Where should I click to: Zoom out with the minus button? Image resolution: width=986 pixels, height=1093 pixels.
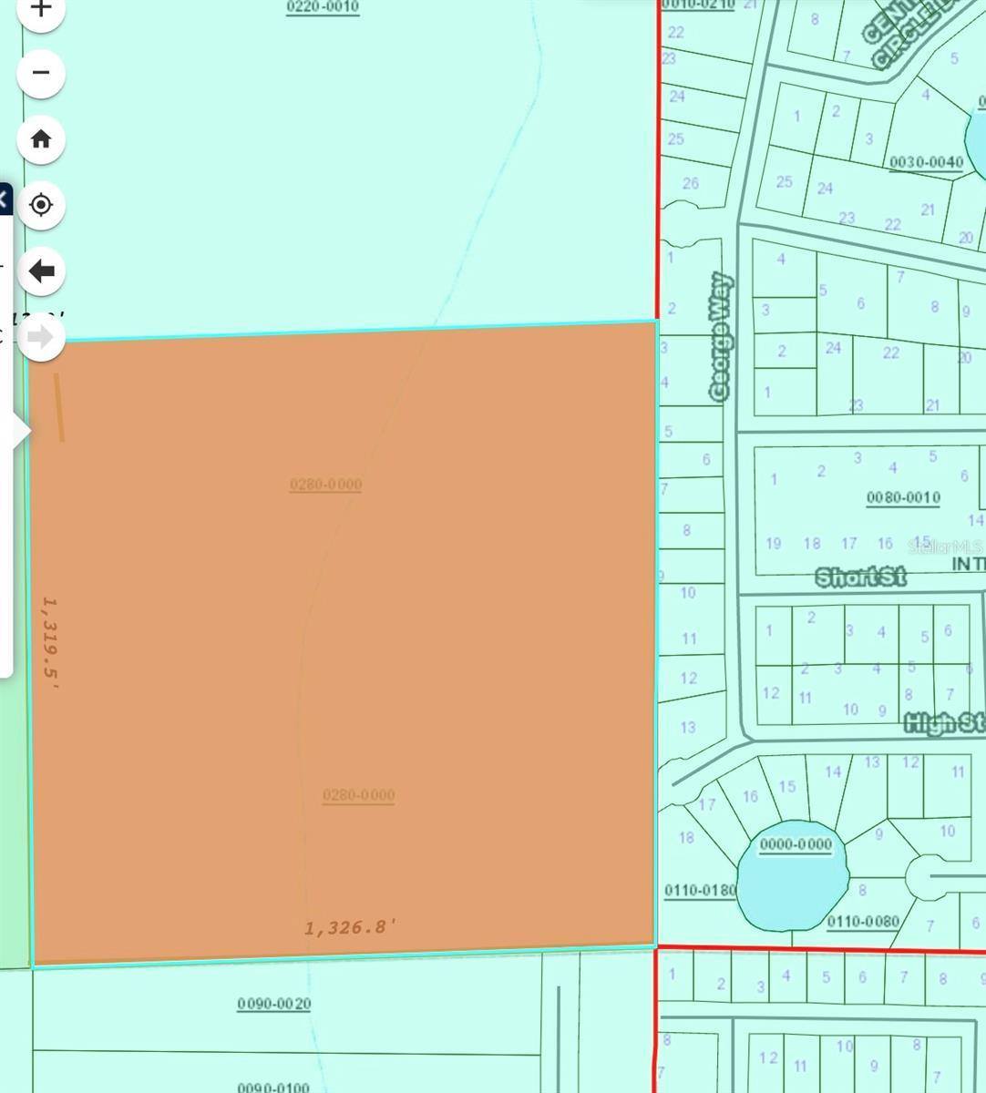click(x=41, y=73)
